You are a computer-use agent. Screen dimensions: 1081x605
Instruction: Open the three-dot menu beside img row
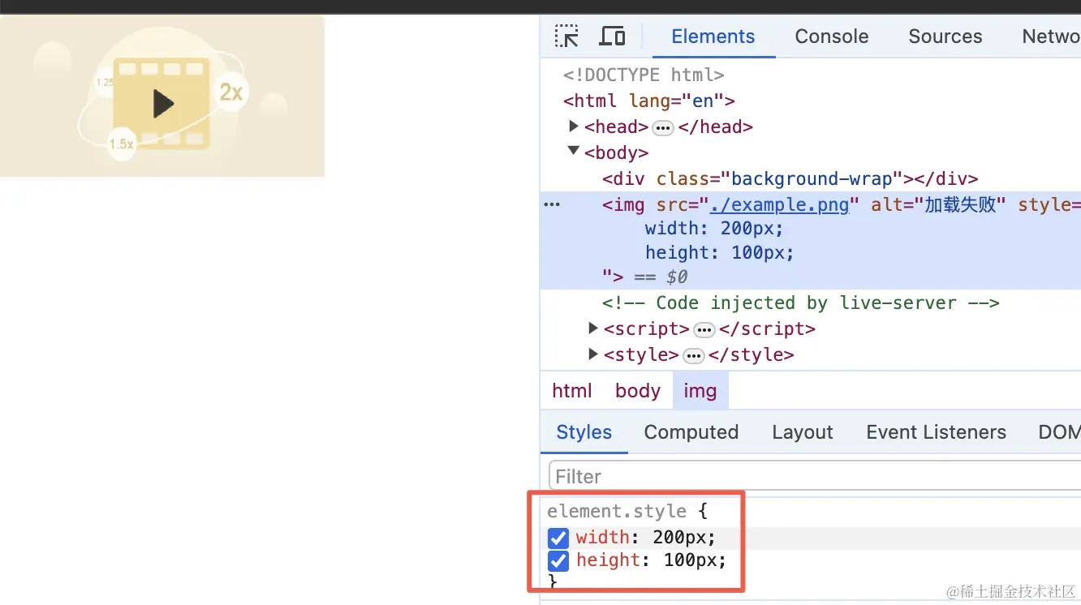[x=552, y=205]
